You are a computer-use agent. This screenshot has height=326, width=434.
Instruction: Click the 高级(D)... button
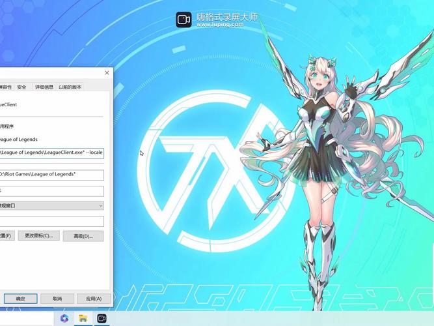[x=83, y=236]
